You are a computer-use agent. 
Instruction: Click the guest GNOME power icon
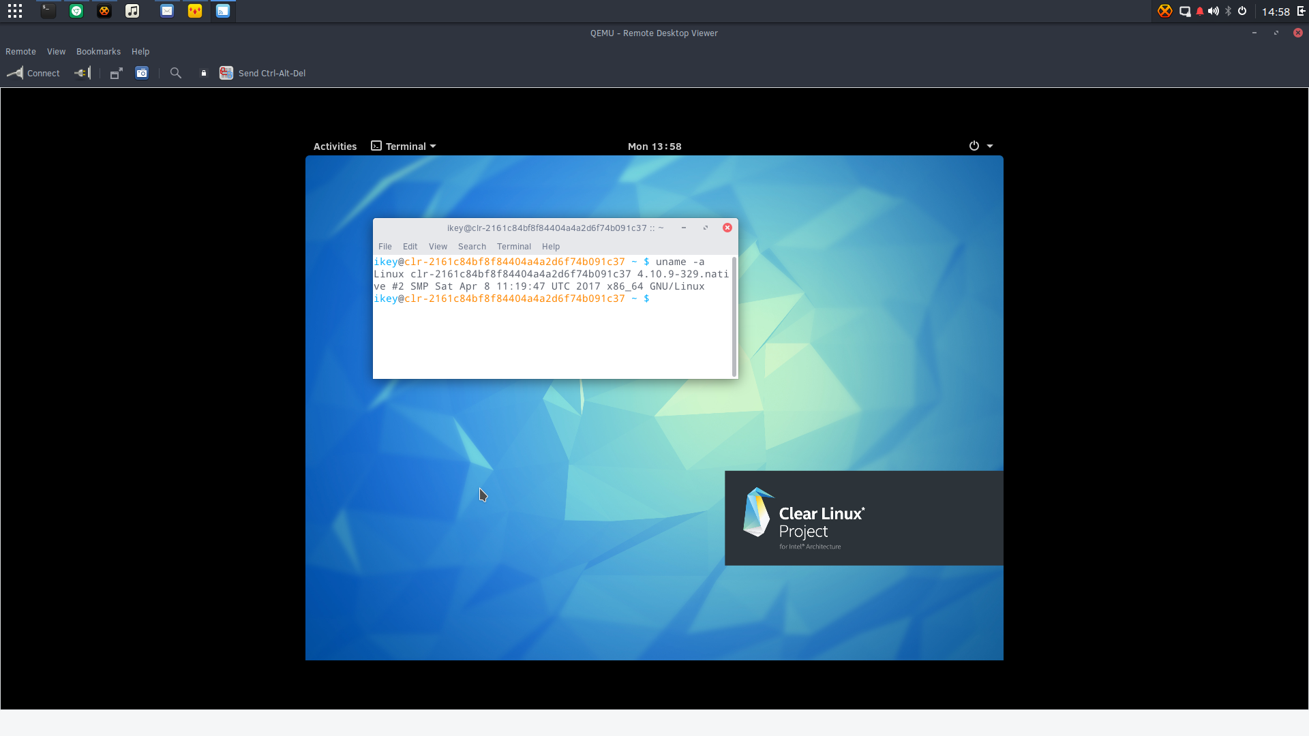tap(974, 146)
